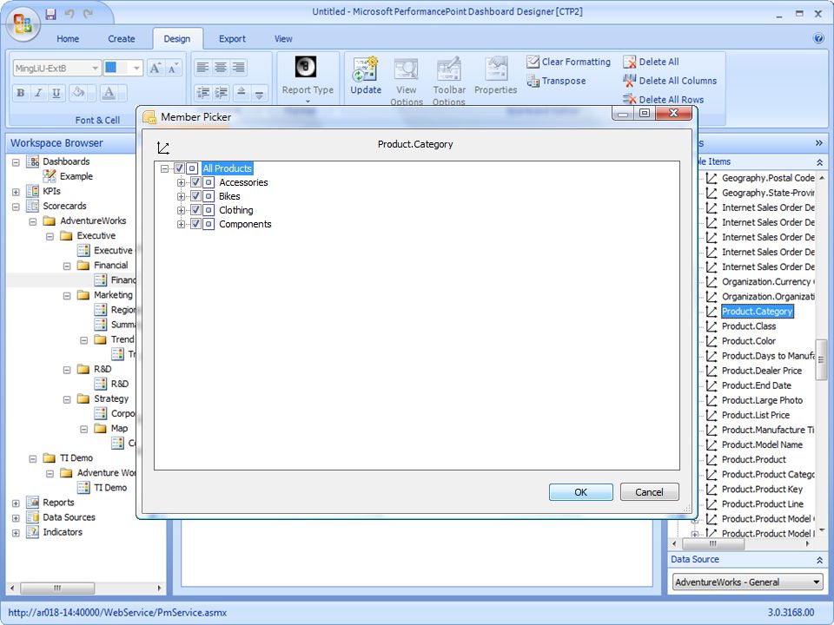Click the member option square beside Clothing
The width and height of the screenshot is (834, 625).
[x=208, y=210]
